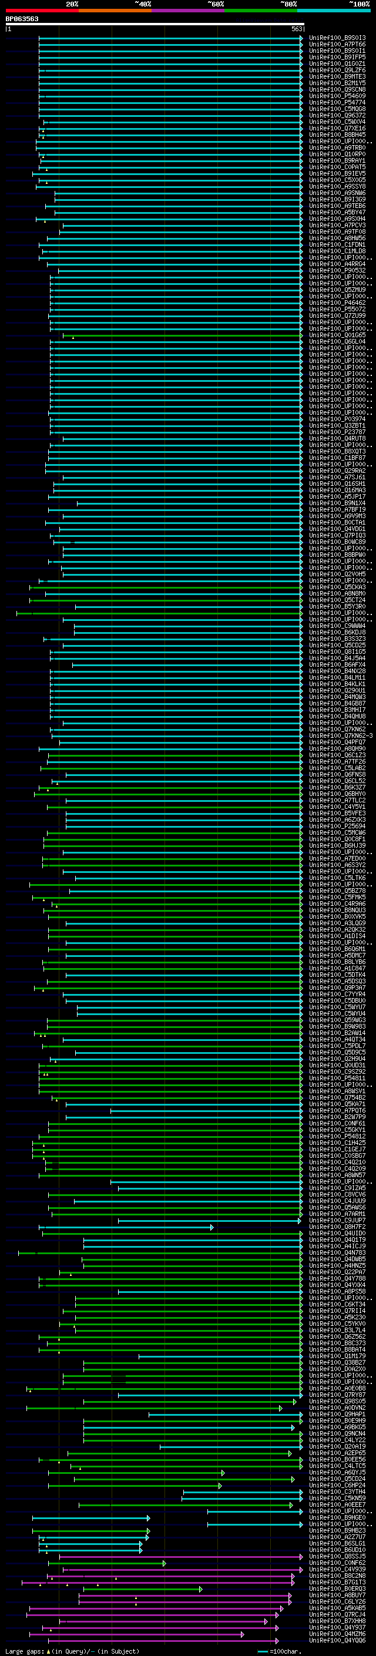Screen dimensions: 376x1656
Task: Click the cyan ~100% identity legend bar
Action: tap(334, 11)
